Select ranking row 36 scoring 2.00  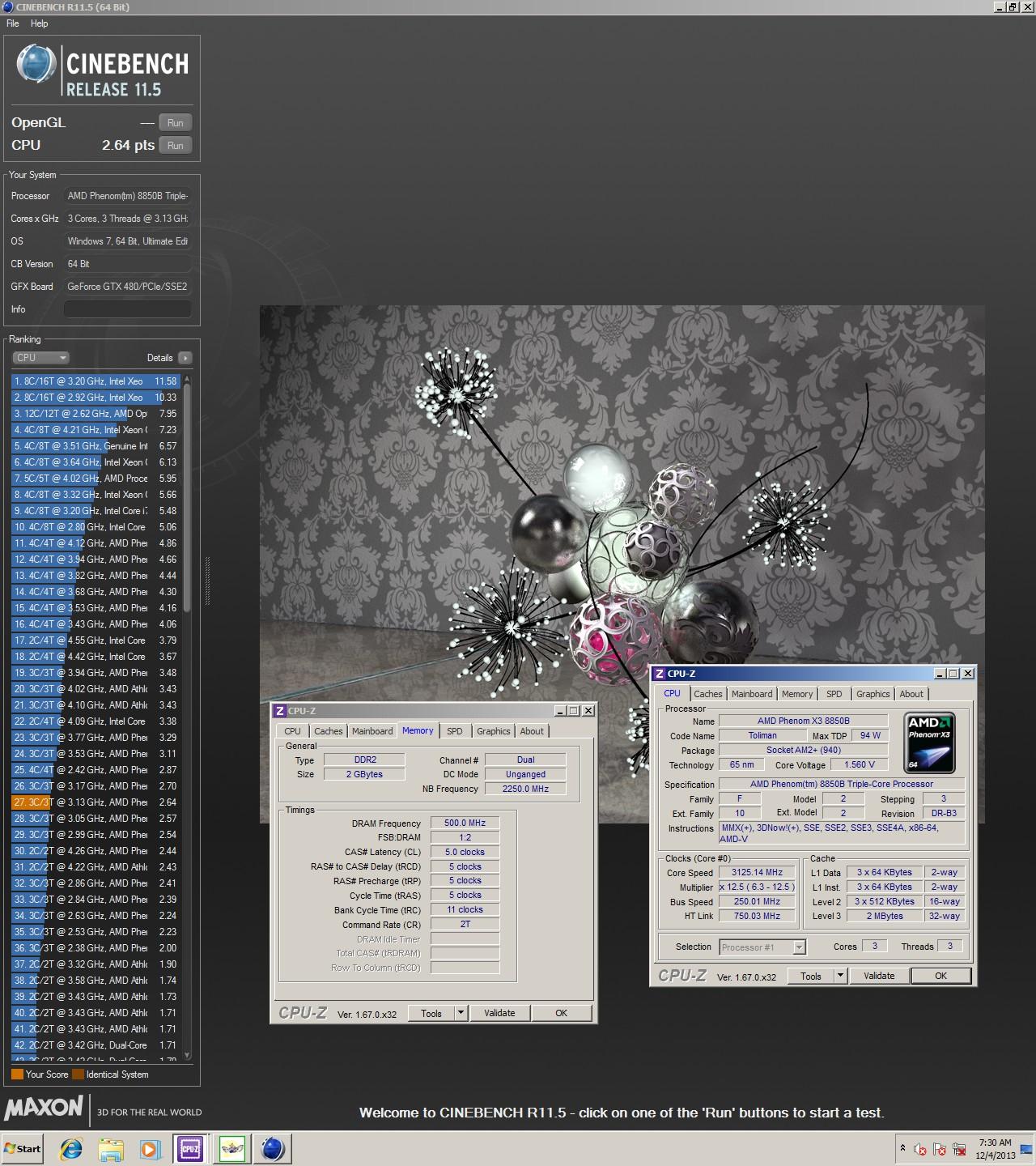pyautogui.click(x=96, y=948)
